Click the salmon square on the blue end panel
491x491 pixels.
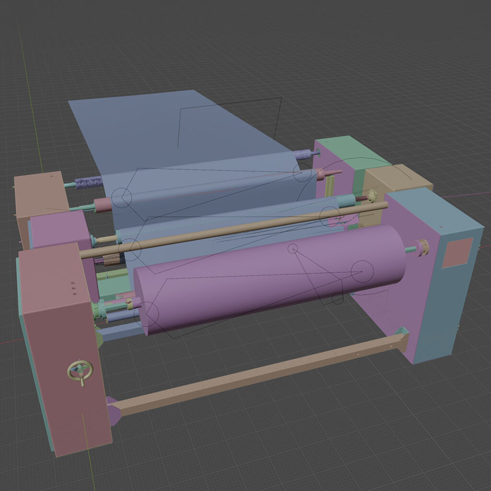pyautogui.click(x=457, y=253)
